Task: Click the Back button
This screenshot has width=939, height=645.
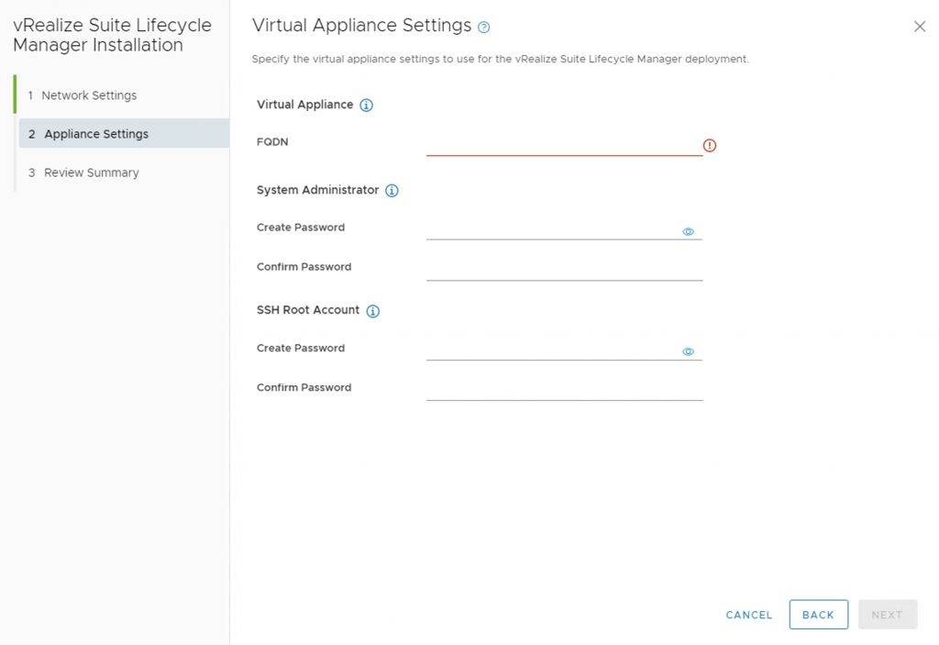Action: 818,615
